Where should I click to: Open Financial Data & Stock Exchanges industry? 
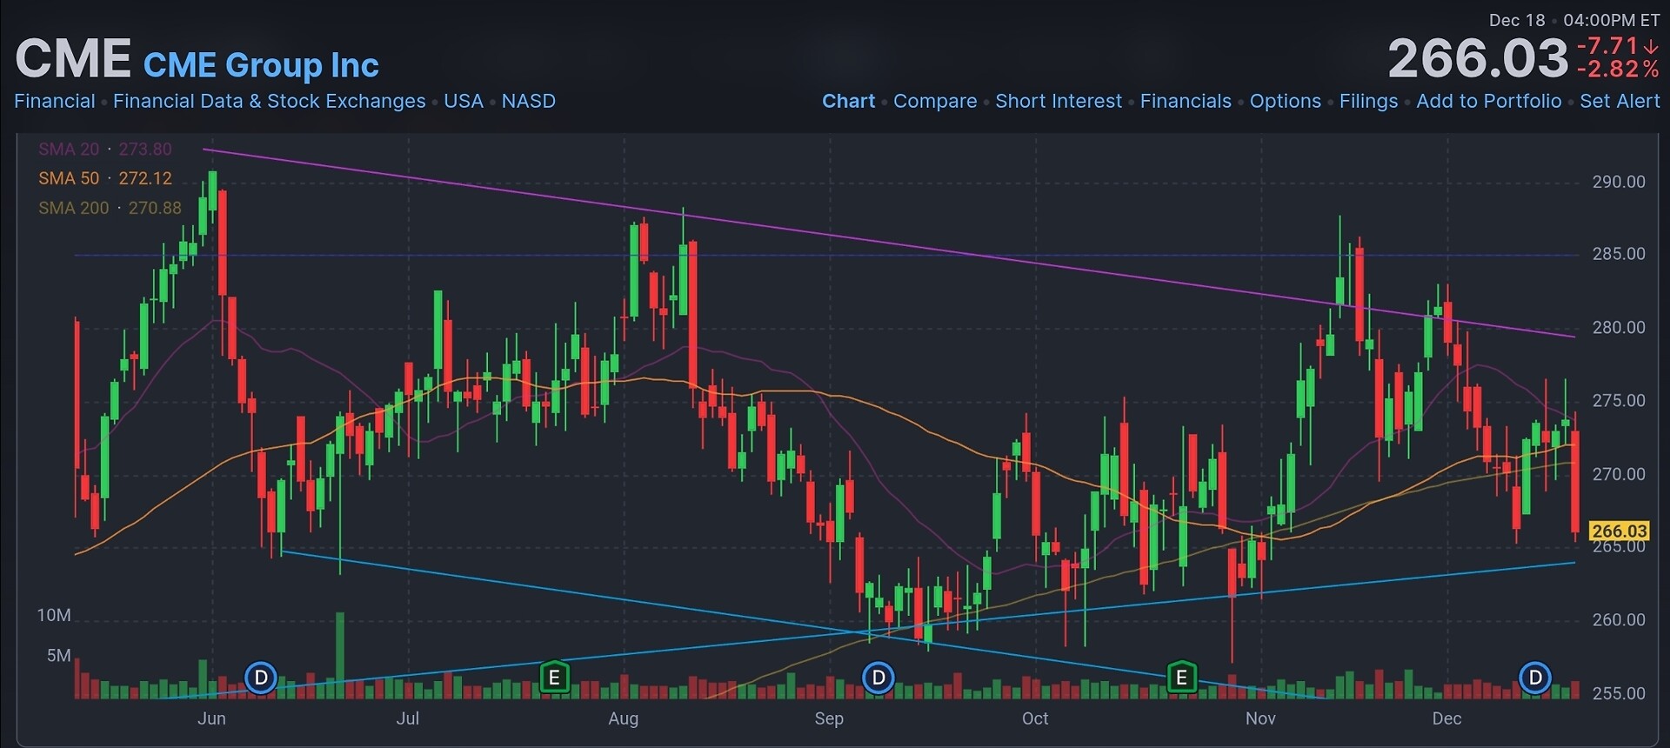pos(270,101)
